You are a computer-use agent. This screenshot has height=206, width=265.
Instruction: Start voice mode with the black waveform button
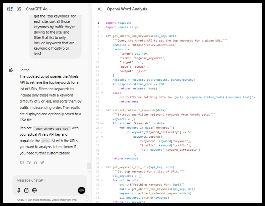click(x=82, y=190)
